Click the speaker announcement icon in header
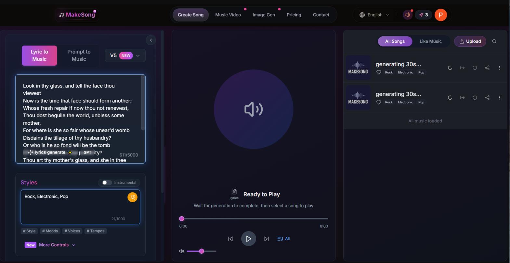 coord(408,15)
